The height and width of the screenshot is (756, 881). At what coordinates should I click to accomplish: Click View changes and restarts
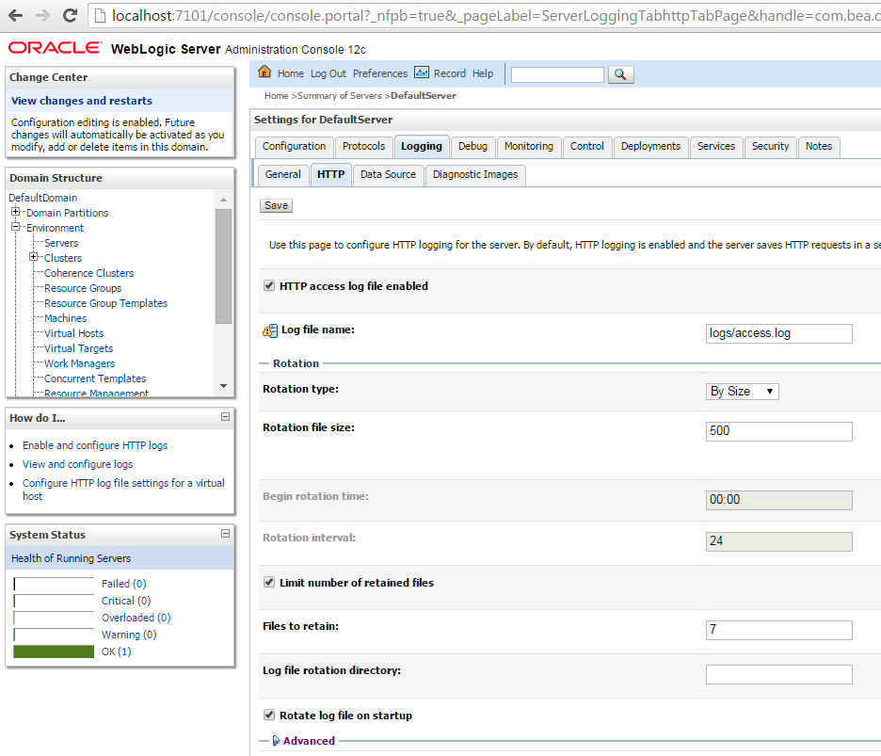82,101
